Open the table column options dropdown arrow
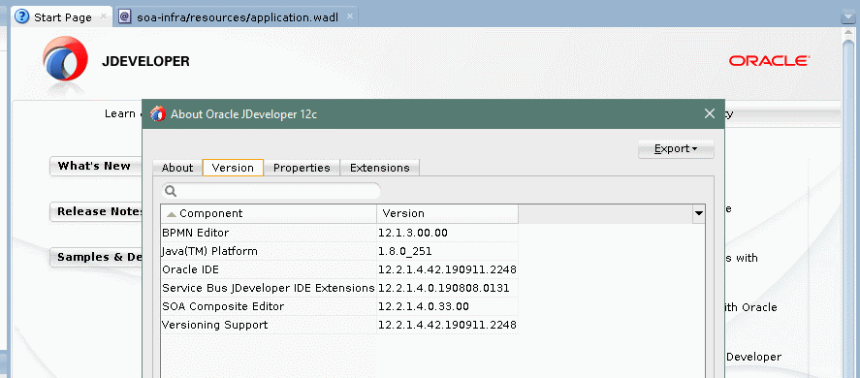Screen dimensions: 860x378 699,213
